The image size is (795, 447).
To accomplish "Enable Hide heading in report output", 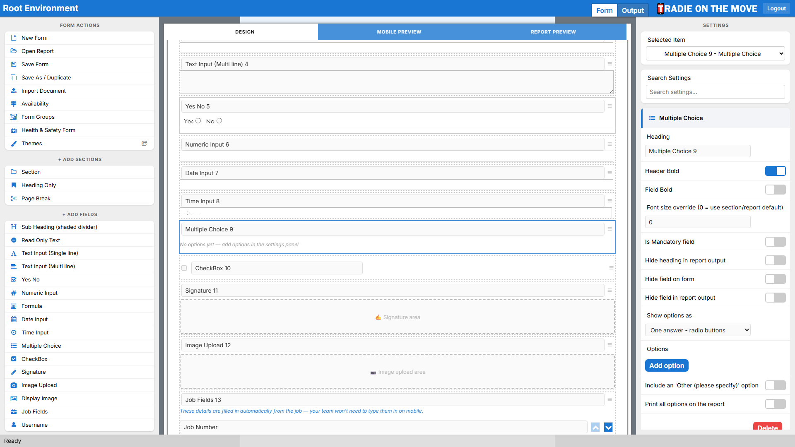I will click(x=775, y=260).
